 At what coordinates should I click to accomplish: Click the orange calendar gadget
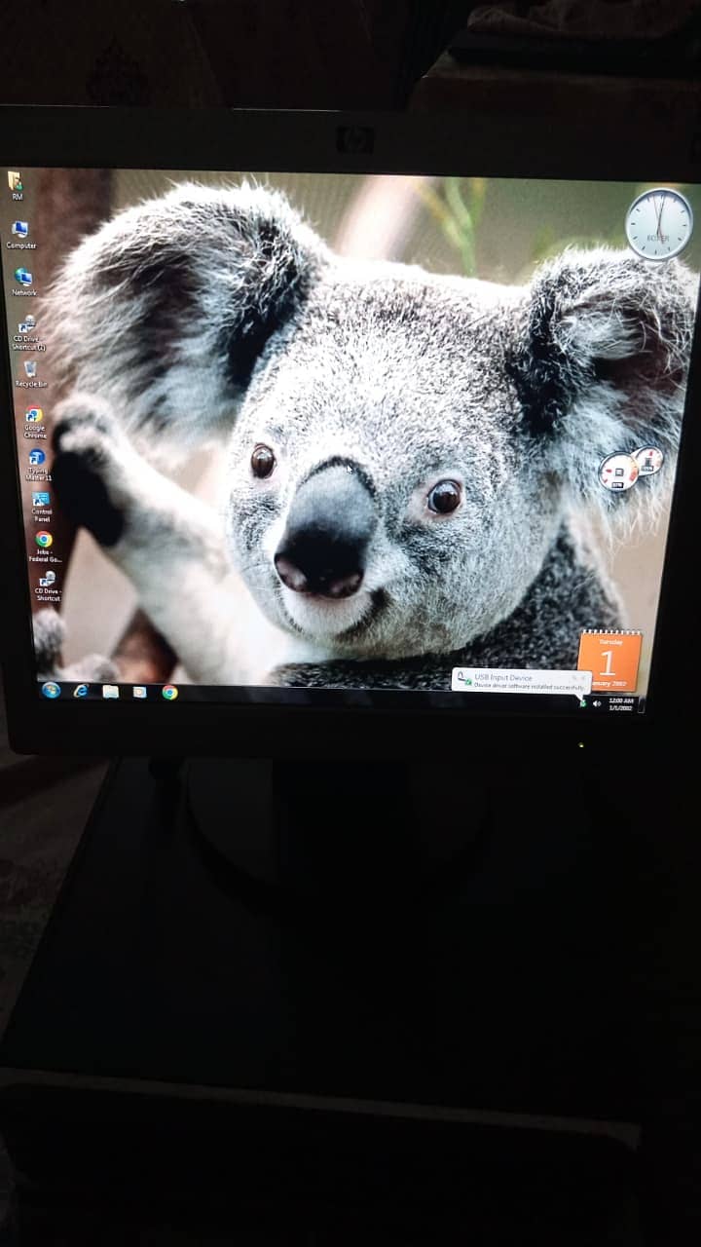[609, 661]
